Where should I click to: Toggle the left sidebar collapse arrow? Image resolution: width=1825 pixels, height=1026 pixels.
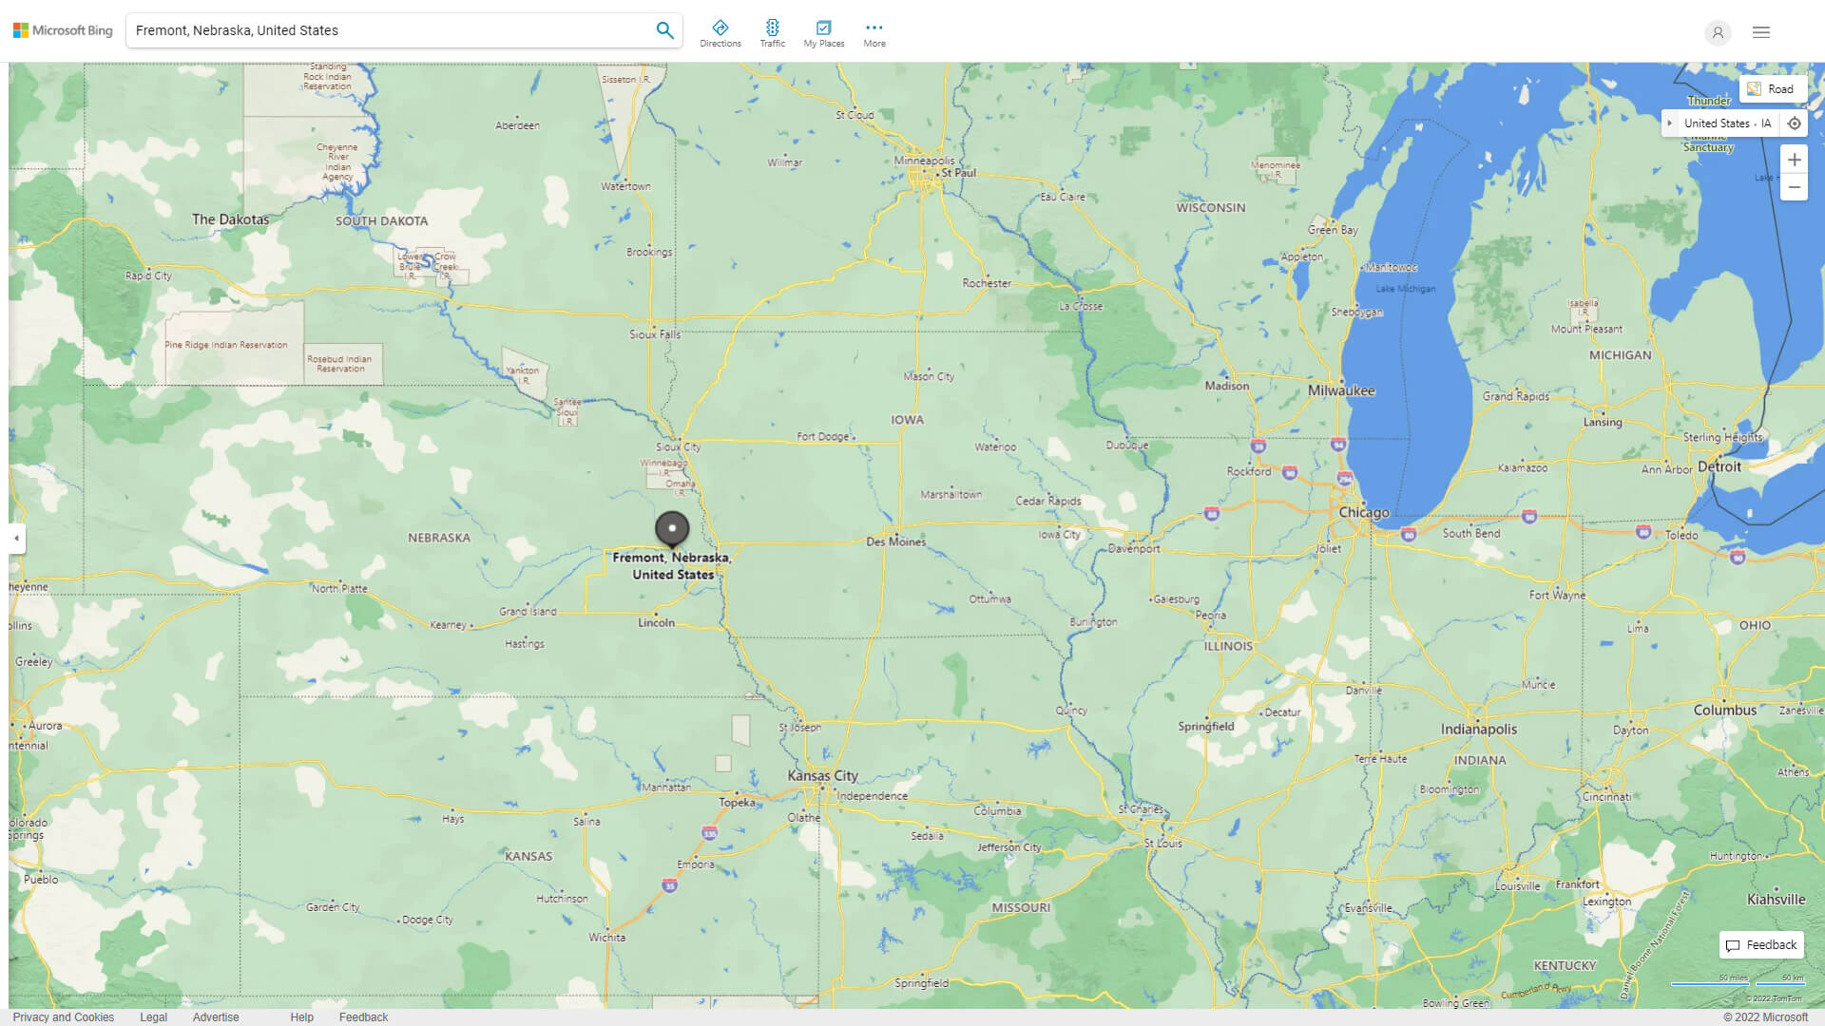pos(16,538)
